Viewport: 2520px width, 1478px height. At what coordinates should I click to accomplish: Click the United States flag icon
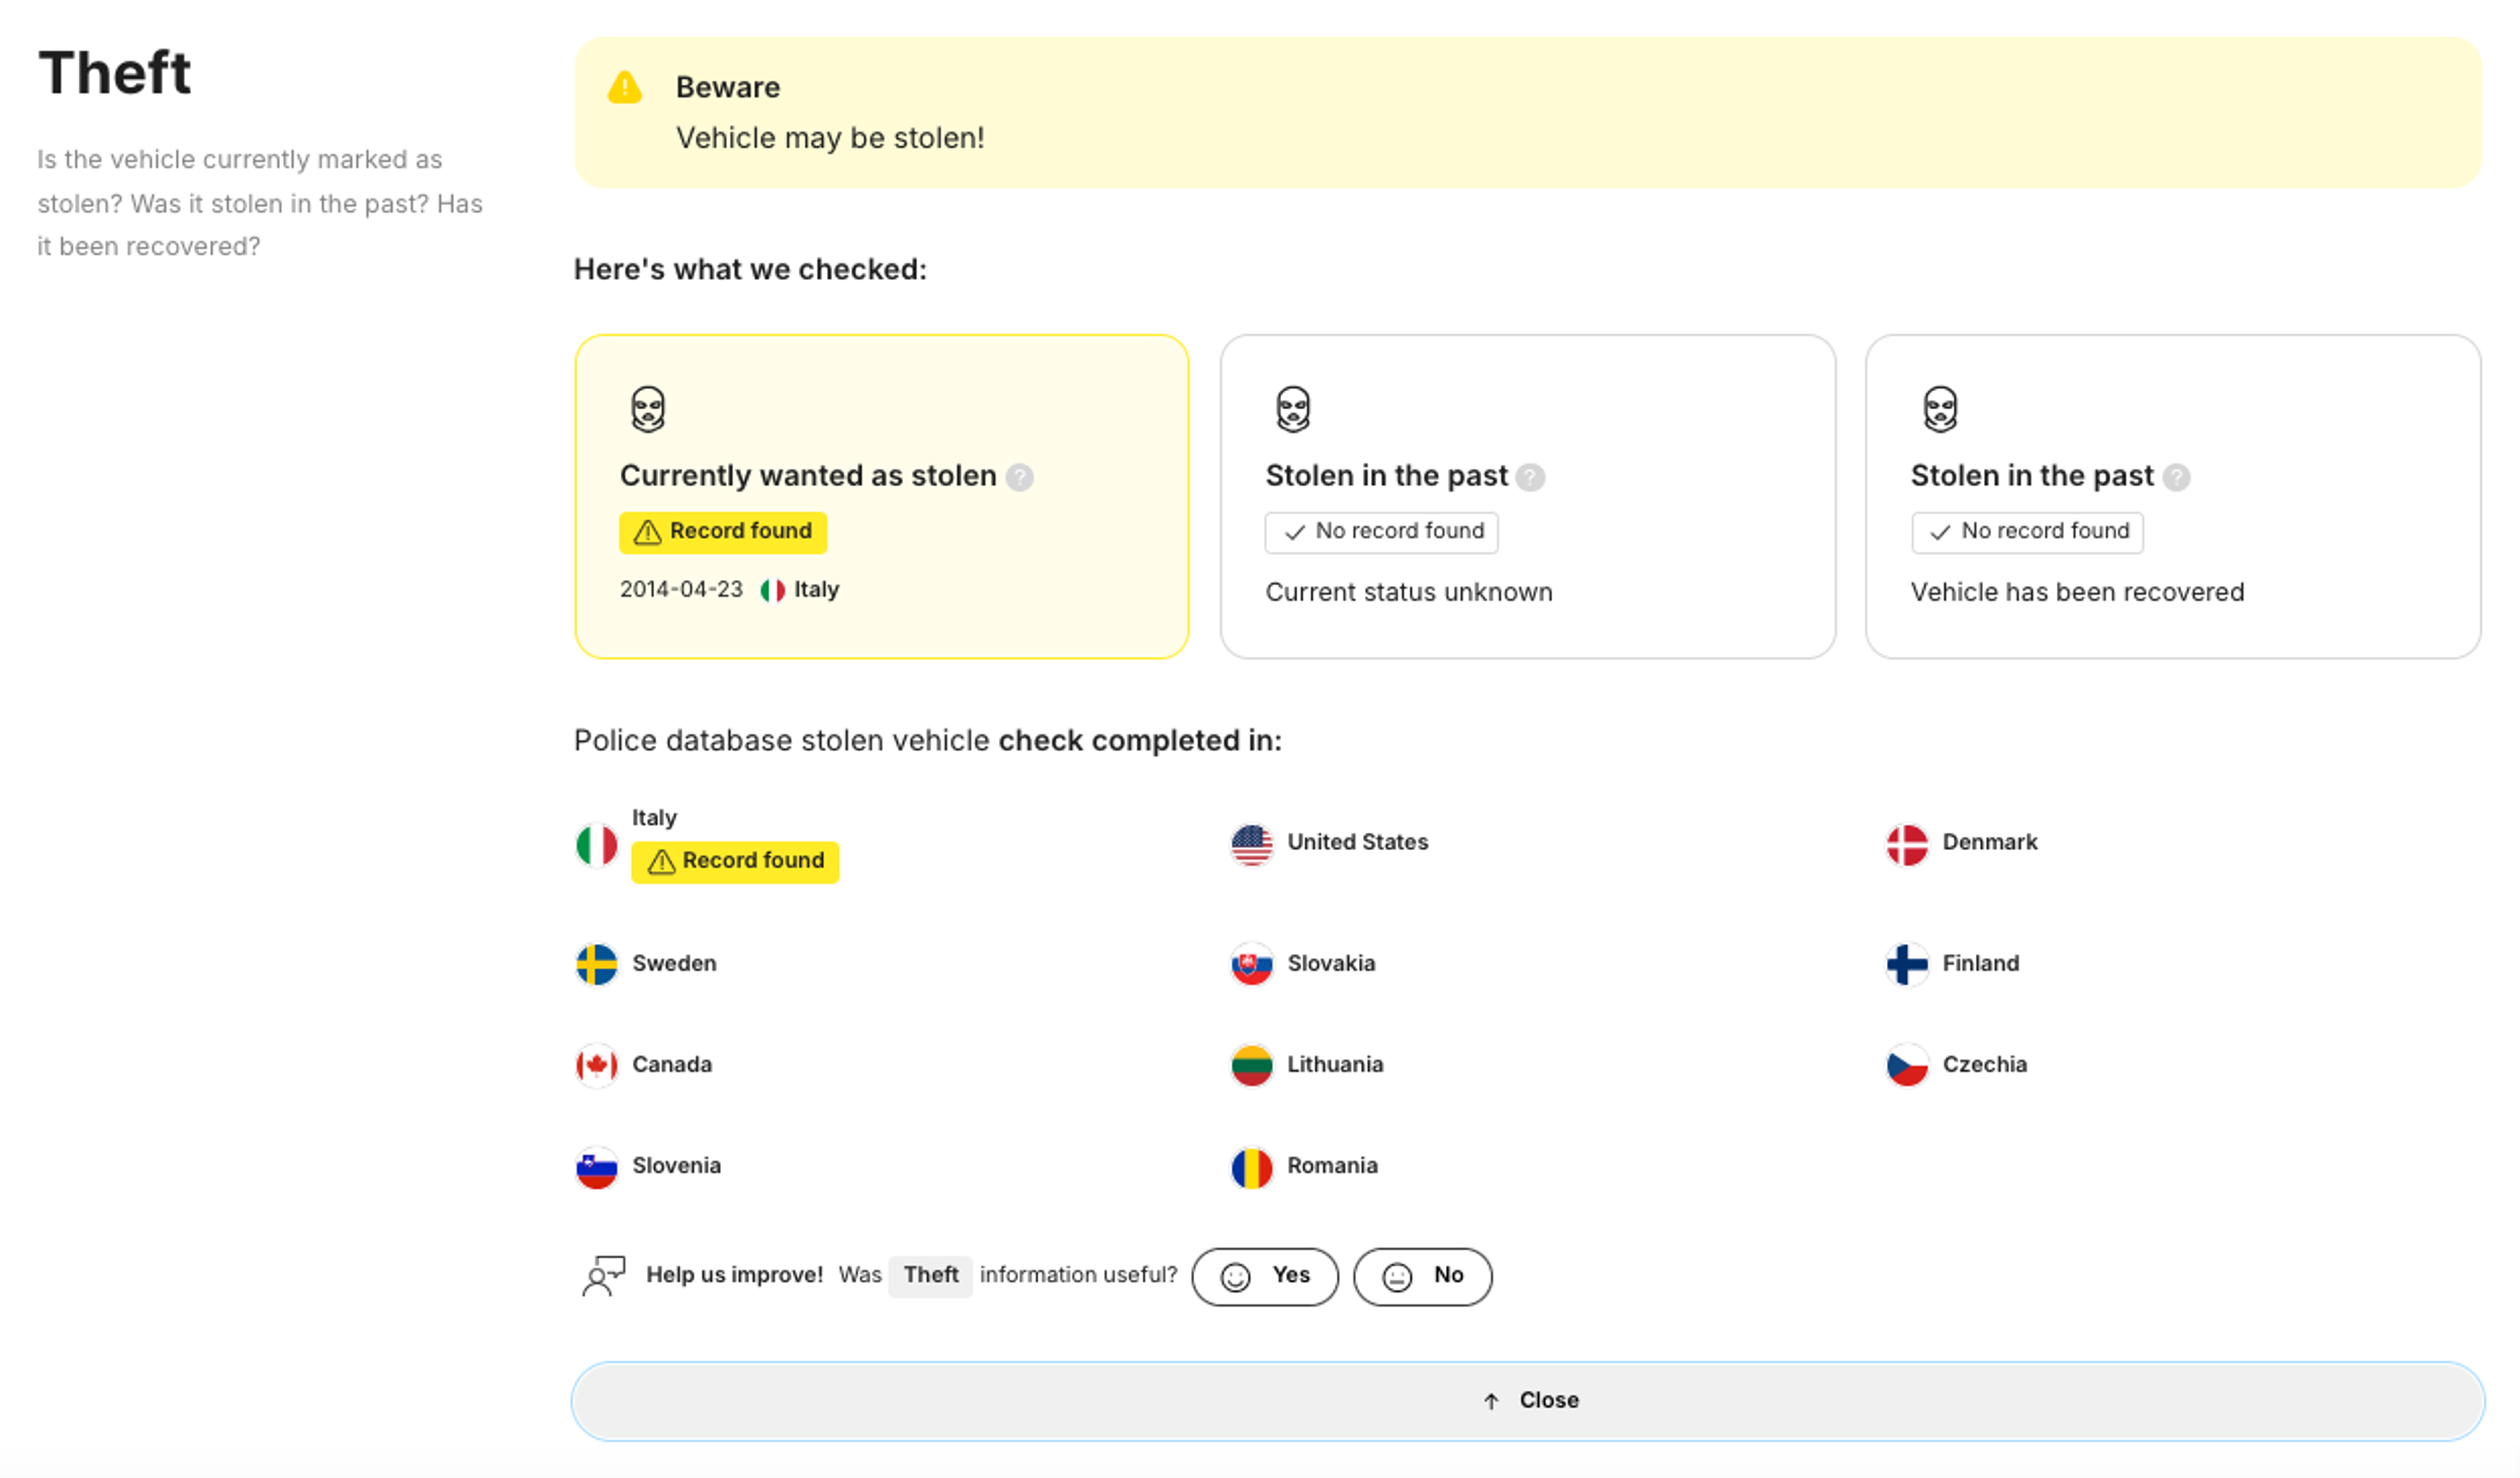coord(1251,844)
